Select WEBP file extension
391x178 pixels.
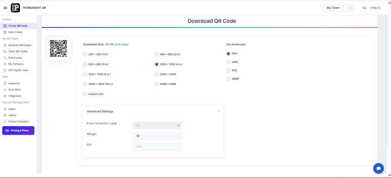point(228,79)
